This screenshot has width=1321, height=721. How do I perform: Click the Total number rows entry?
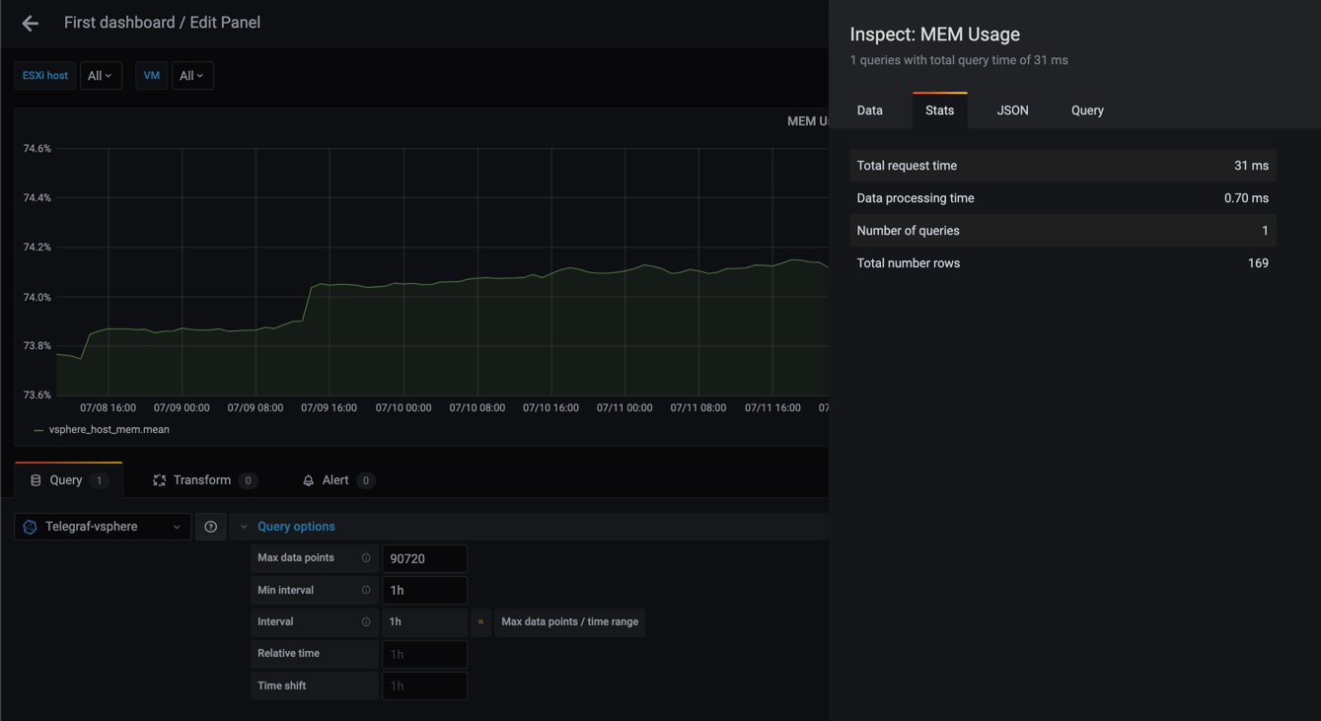(1064, 263)
